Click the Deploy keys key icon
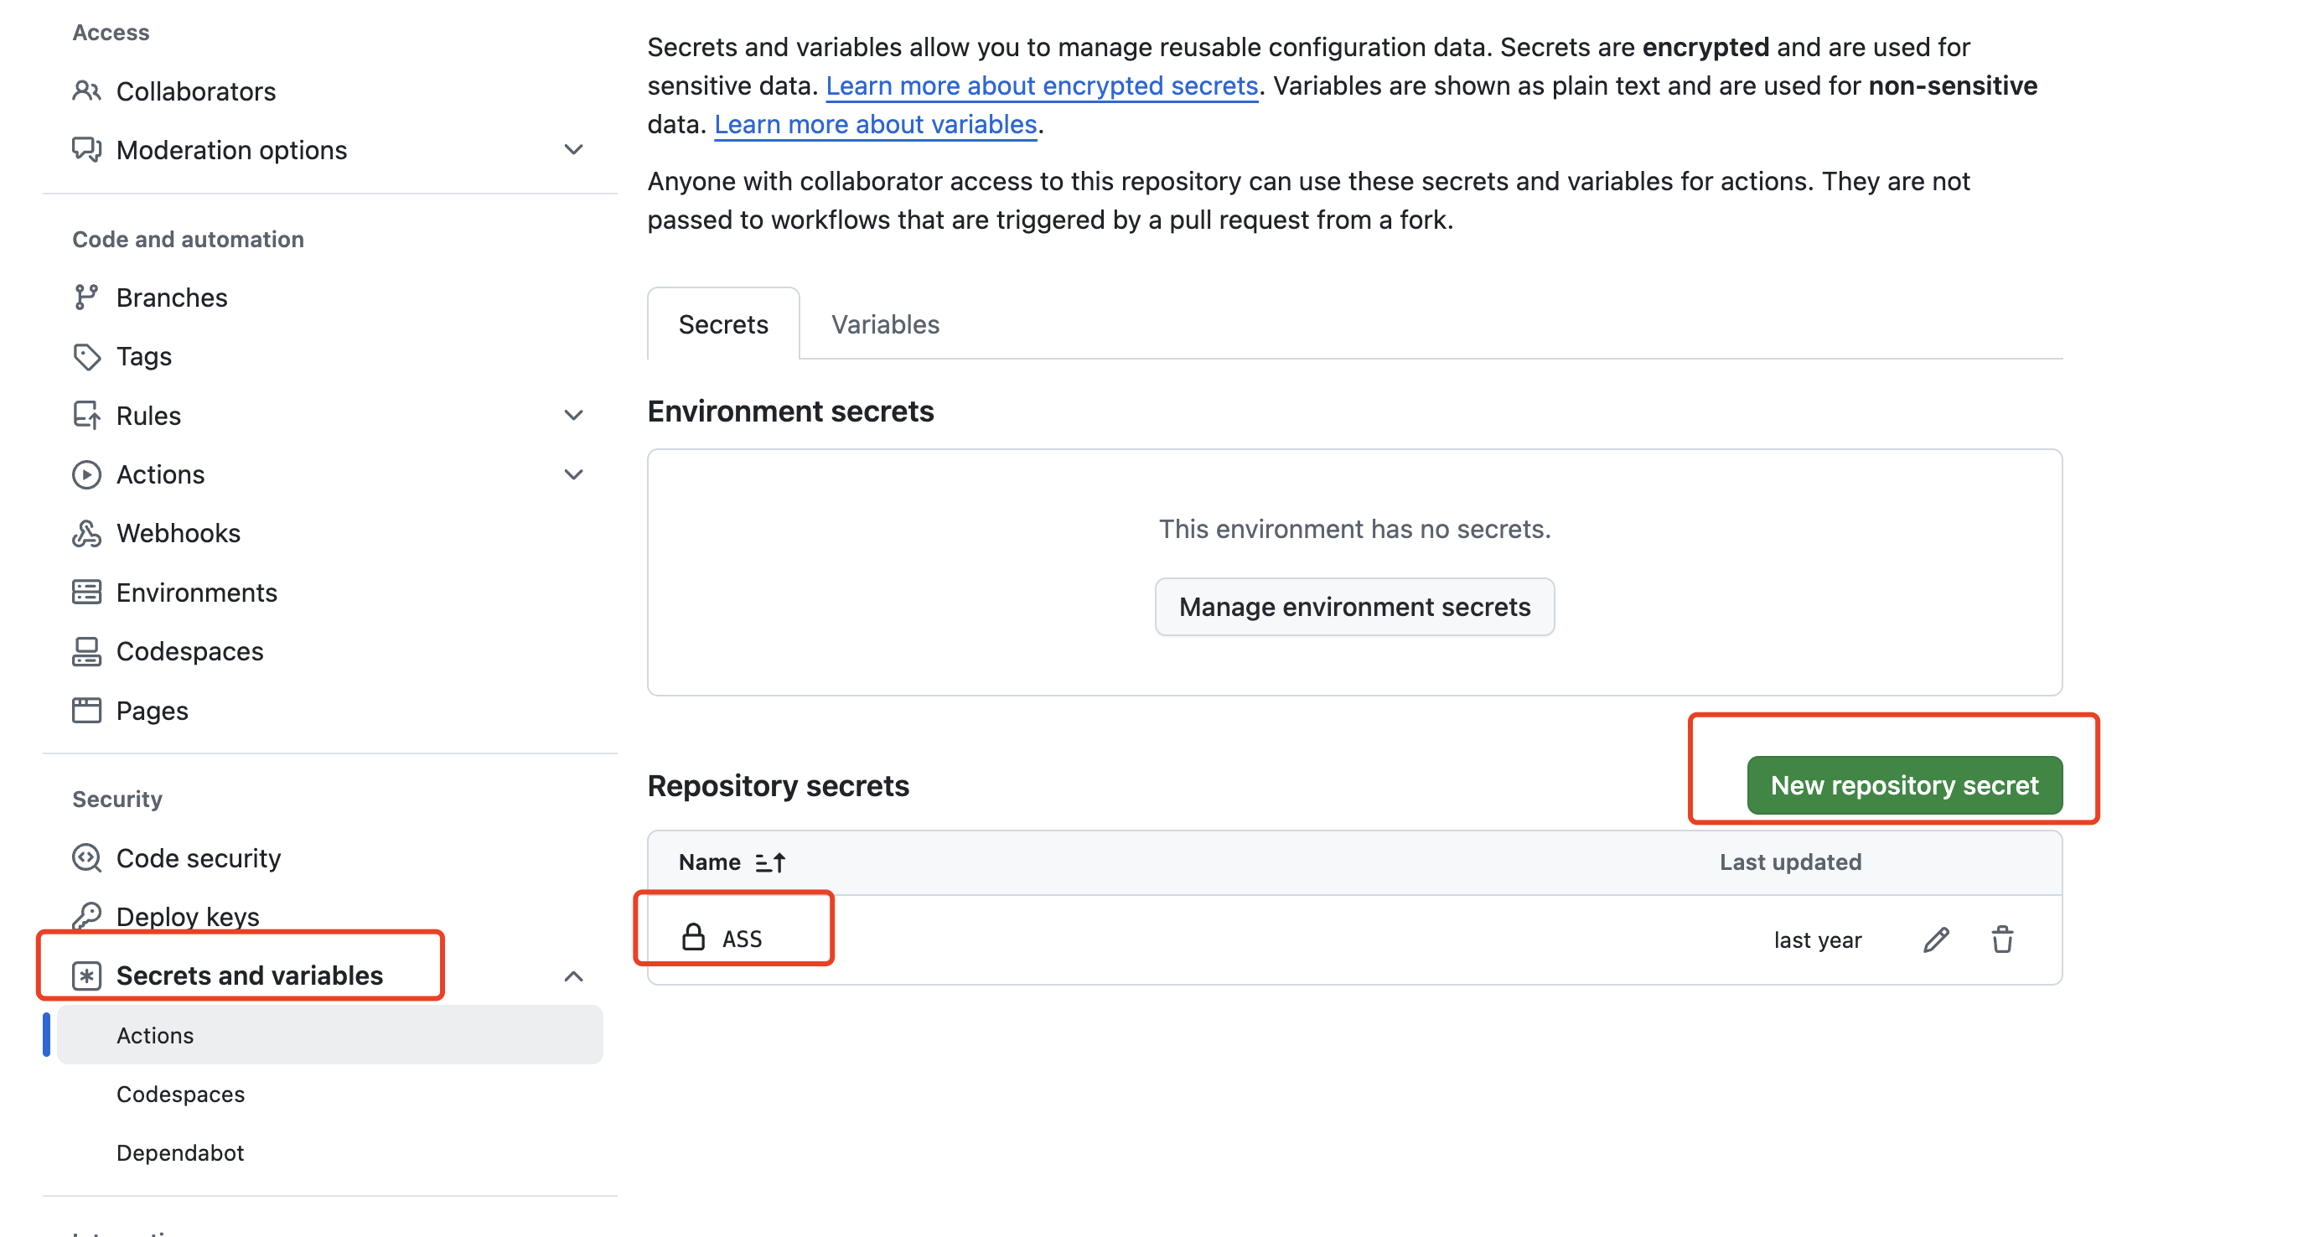 (86, 916)
